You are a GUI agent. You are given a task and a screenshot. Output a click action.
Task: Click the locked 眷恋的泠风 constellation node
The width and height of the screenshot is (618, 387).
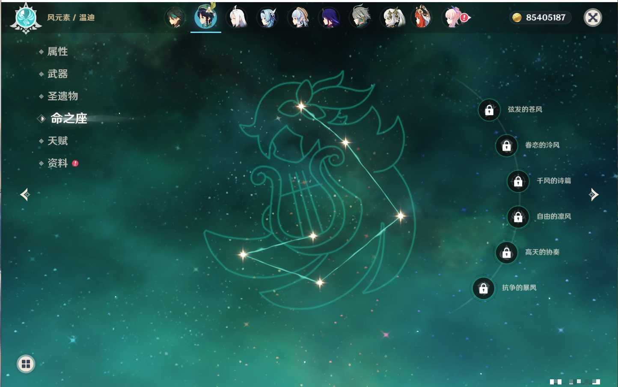tap(506, 146)
